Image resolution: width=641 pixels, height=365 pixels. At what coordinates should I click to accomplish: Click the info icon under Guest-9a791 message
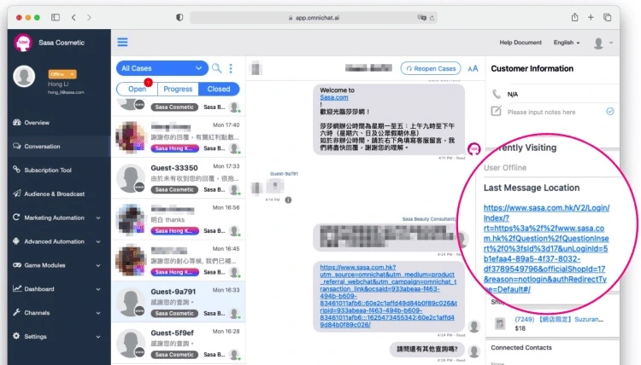tap(288, 200)
